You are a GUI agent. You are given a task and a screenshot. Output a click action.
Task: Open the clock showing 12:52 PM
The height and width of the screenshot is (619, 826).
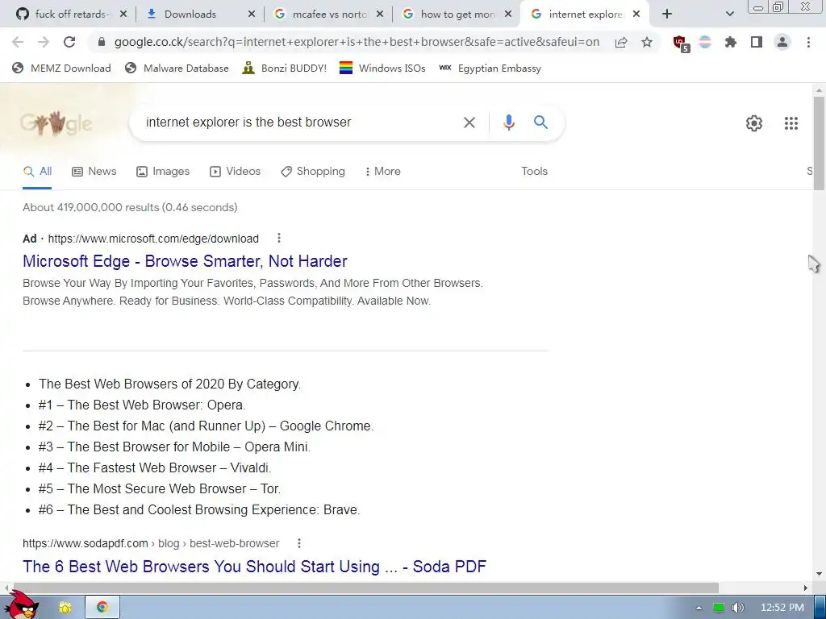[782, 608]
